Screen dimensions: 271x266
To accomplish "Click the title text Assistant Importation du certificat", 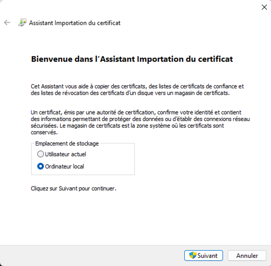I will point(75,23).
